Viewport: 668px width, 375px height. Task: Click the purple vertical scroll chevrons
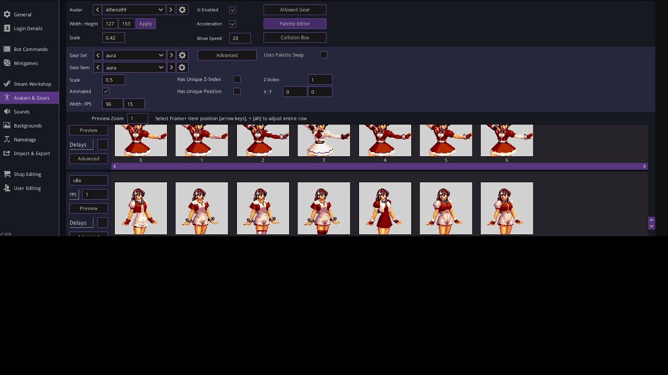coord(651,223)
